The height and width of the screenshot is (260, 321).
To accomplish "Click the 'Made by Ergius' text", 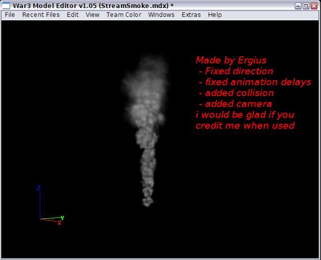I will tap(231, 60).
